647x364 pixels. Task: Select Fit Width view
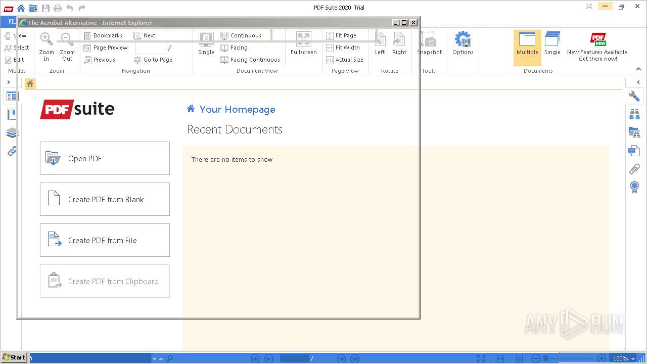tap(343, 48)
